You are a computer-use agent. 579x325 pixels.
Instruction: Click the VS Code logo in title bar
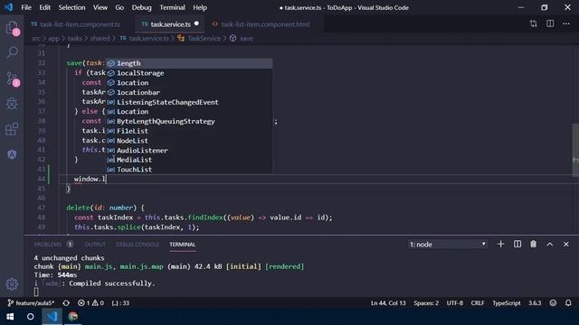8,7
